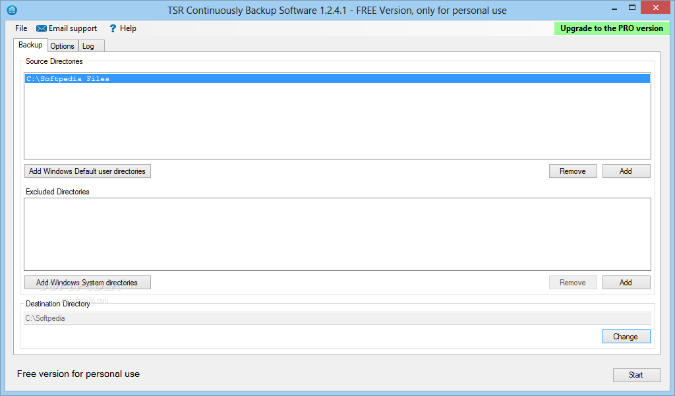The width and height of the screenshot is (675, 396).
Task: Select C:\Softpedia Files source directory row
Action: click(x=337, y=79)
